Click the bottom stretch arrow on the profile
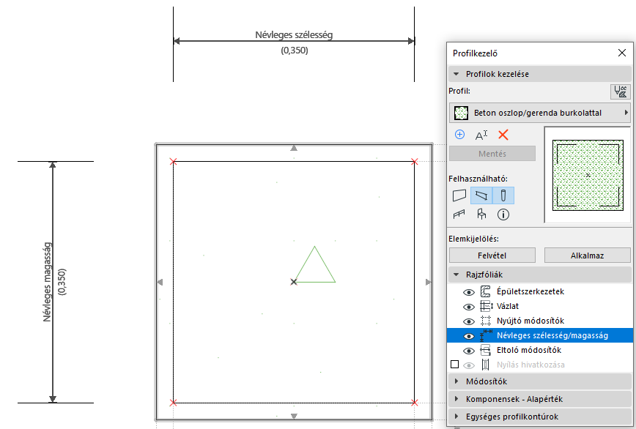Screen dimensions: 636x429 (294, 416)
